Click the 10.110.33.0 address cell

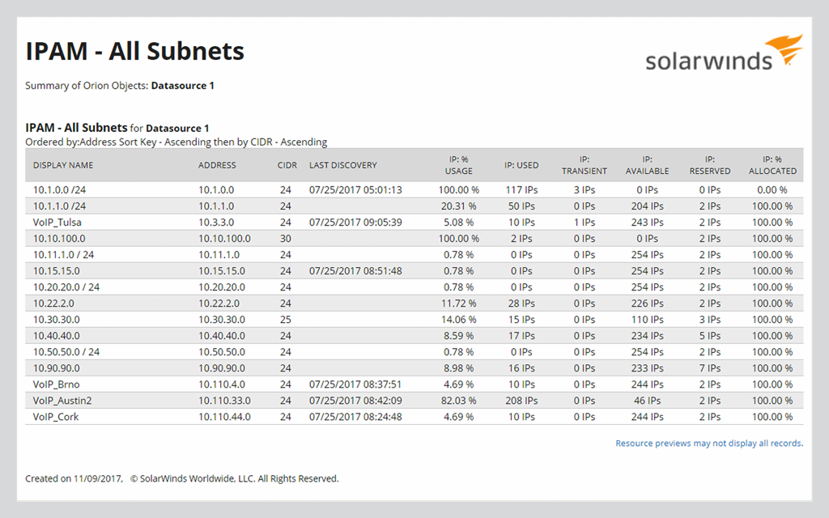tap(225, 401)
